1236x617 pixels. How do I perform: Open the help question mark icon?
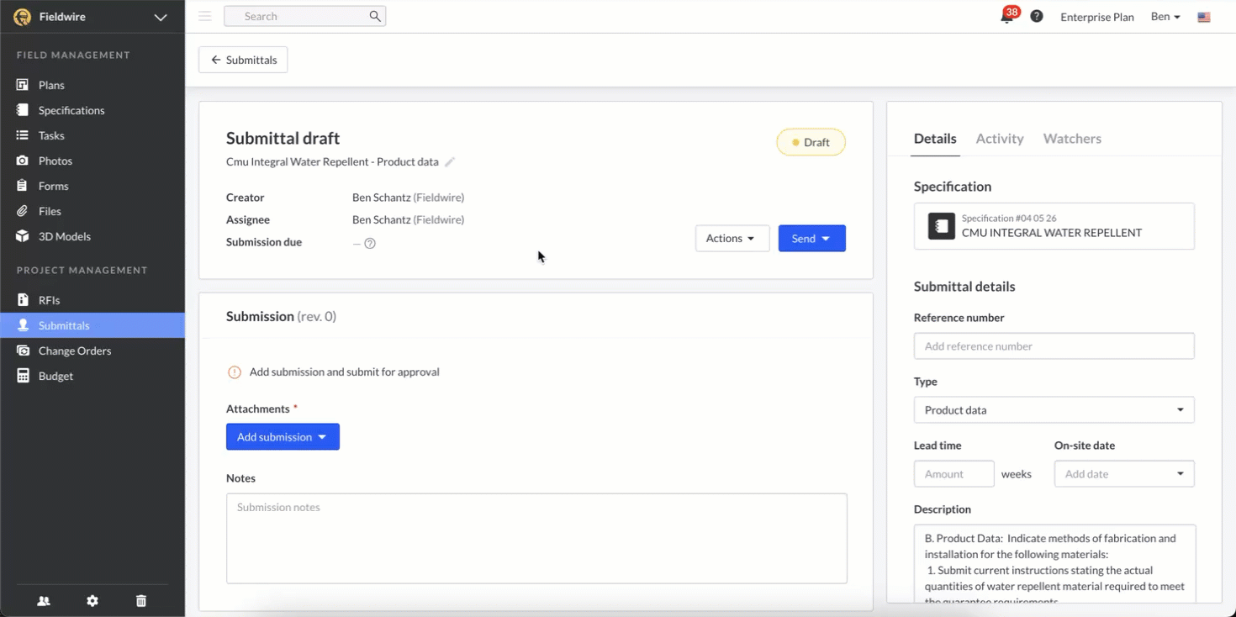click(x=1037, y=16)
